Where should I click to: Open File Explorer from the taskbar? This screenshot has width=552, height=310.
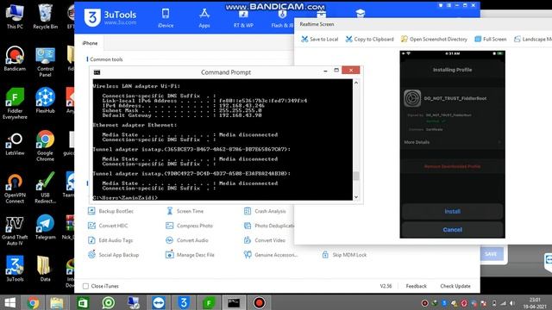tap(57, 302)
